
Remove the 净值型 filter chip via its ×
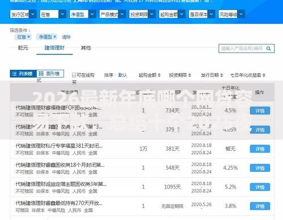click(54, 36)
